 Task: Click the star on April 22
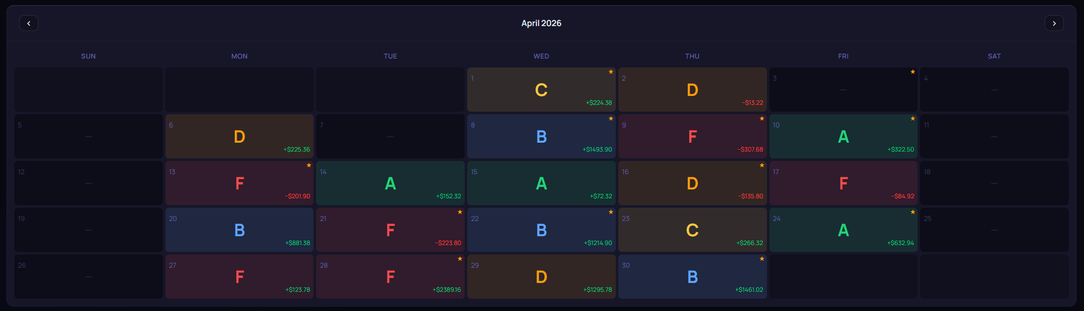610,212
